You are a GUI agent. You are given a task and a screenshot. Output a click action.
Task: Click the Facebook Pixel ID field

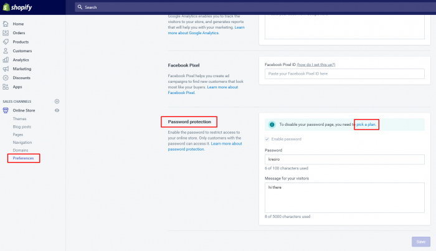(x=344, y=73)
